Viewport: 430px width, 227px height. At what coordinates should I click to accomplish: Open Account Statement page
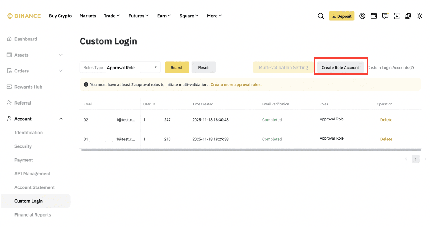click(35, 187)
